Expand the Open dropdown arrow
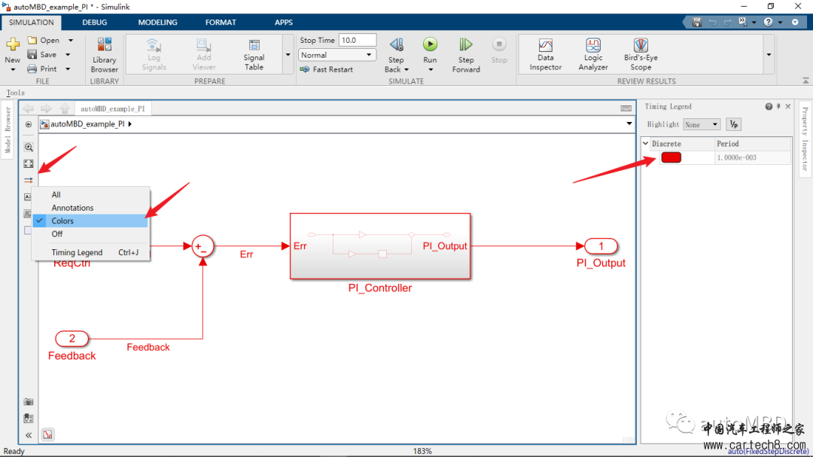 (x=71, y=41)
